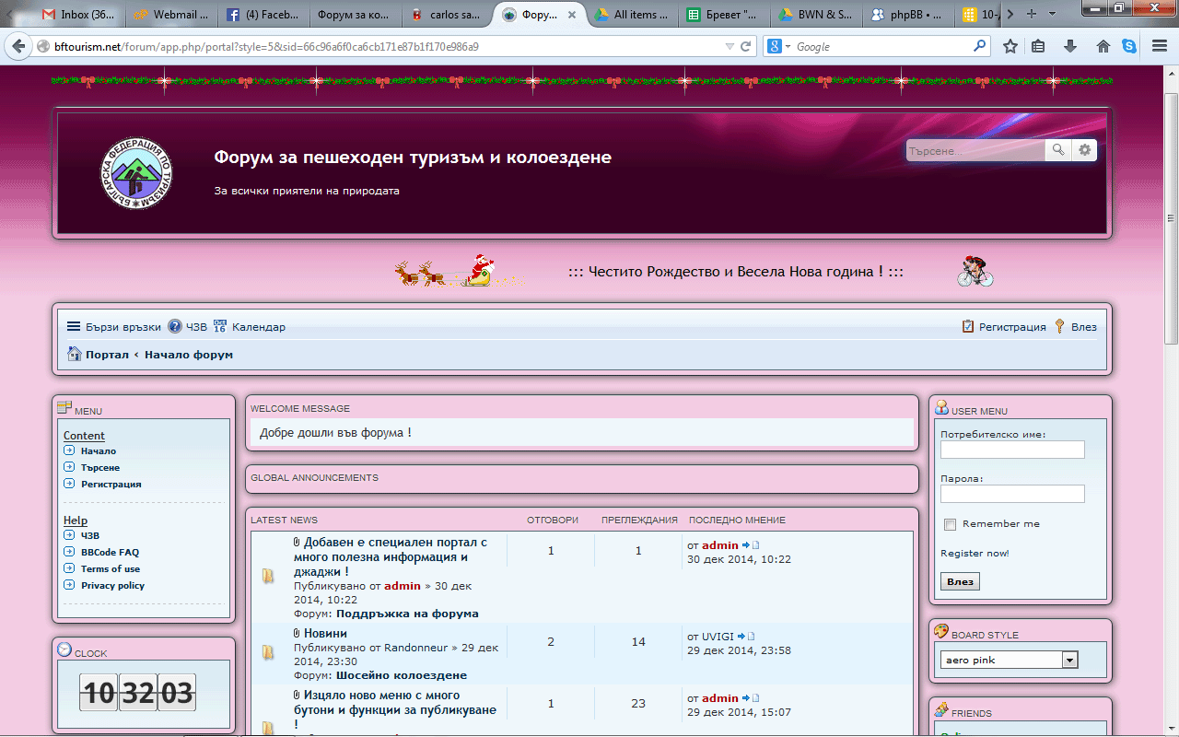Click the admin author link after Публикувано

coord(403,586)
